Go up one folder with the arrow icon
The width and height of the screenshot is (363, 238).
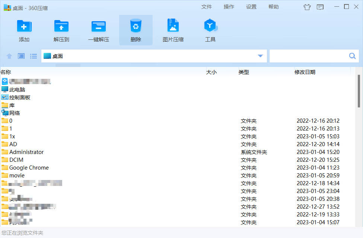(9, 56)
